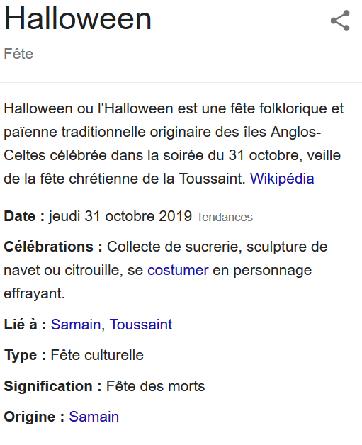Click the Fête culturelle value text
The image size is (362, 445).
[x=97, y=355]
